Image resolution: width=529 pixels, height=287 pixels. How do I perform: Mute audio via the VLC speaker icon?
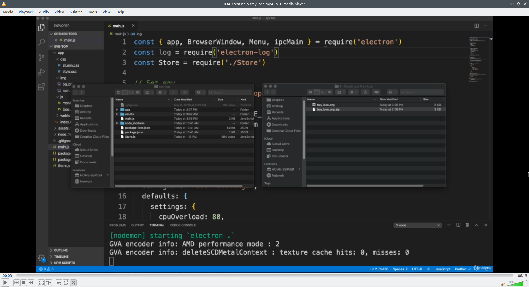tap(503, 285)
